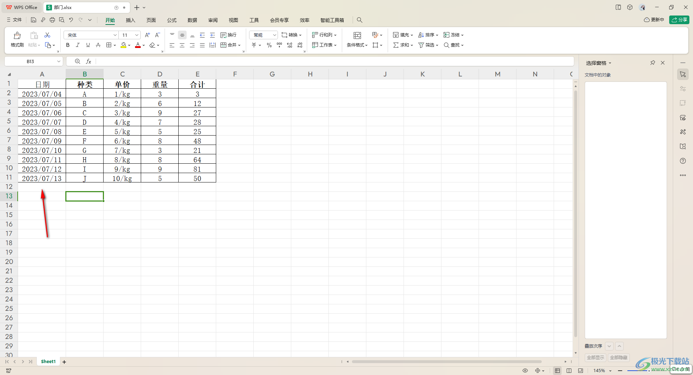The height and width of the screenshot is (375, 693).
Task: Open the name box dropdown for B13
Action: [x=58, y=62]
